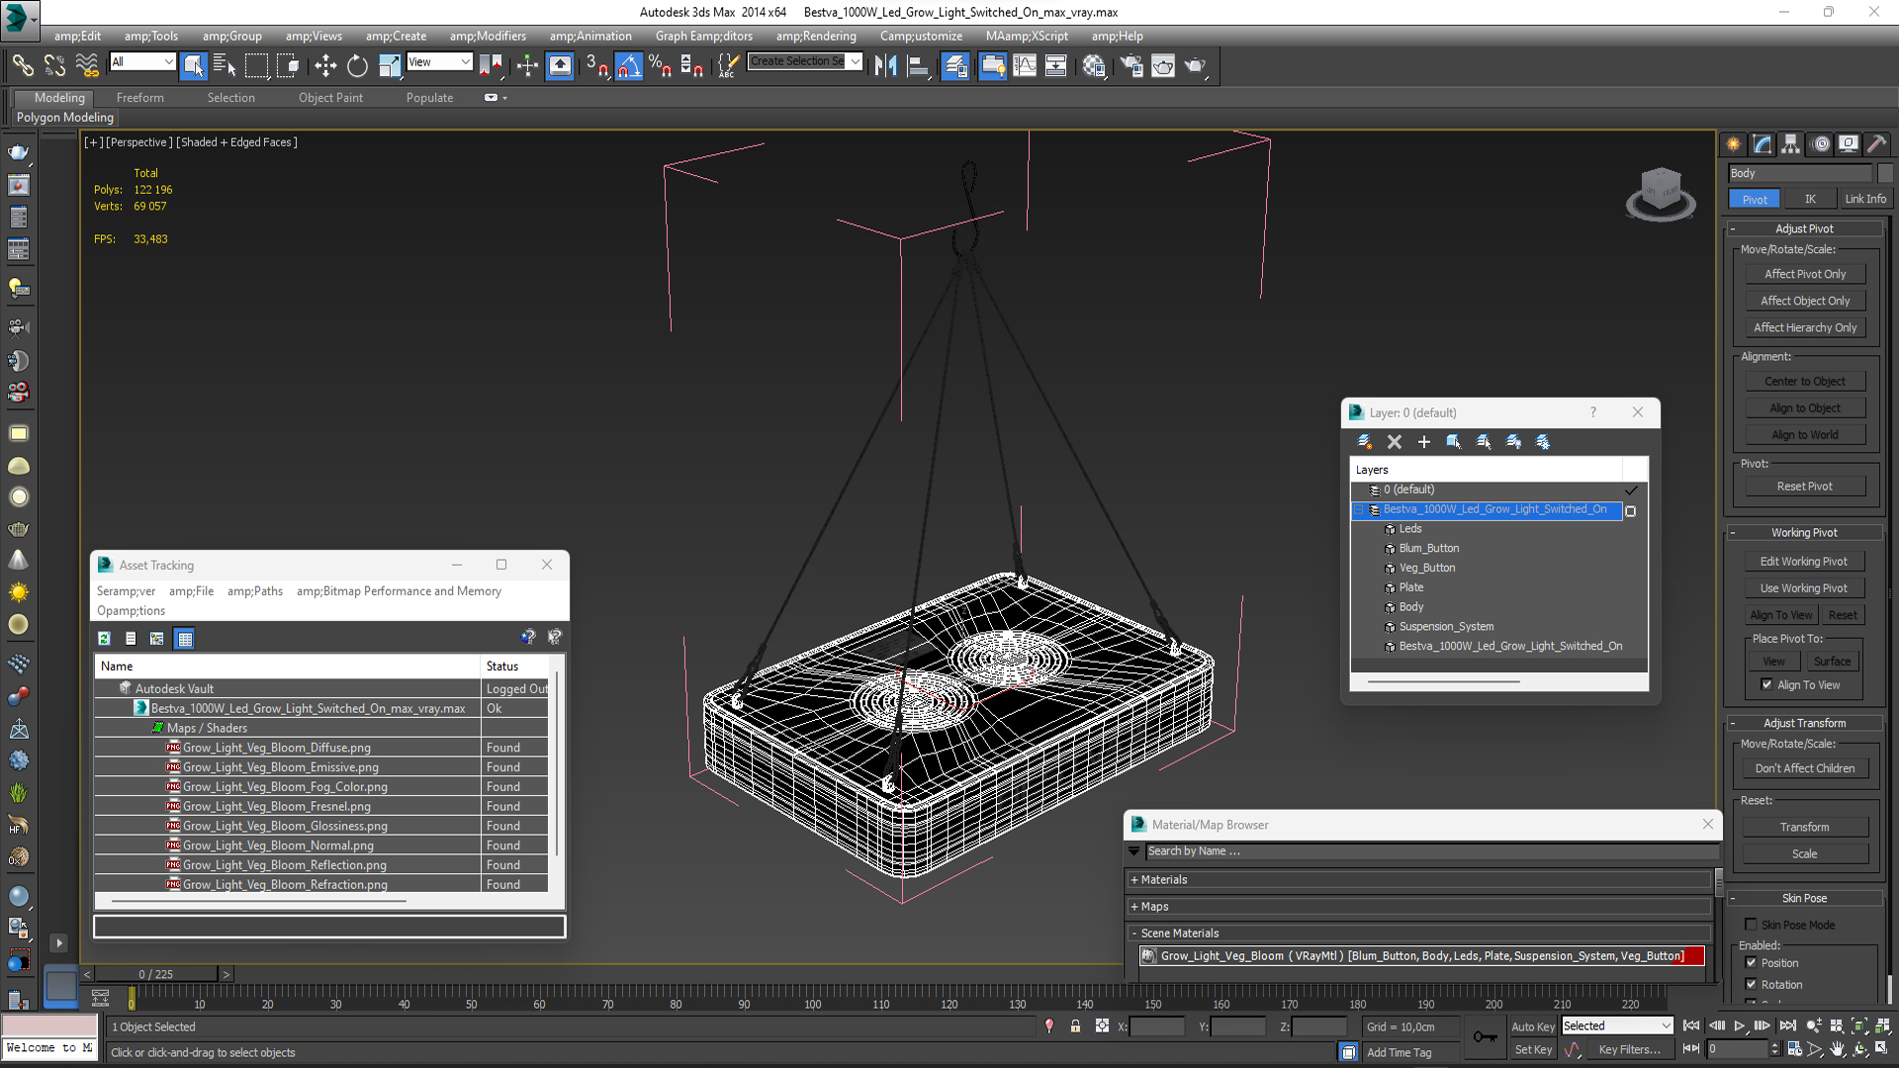Click the red Grow_Light_Veg_Bloom material swatch

(x=1695, y=956)
